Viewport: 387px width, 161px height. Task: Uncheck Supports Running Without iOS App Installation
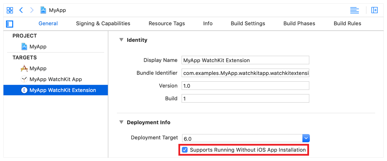(185, 150)
